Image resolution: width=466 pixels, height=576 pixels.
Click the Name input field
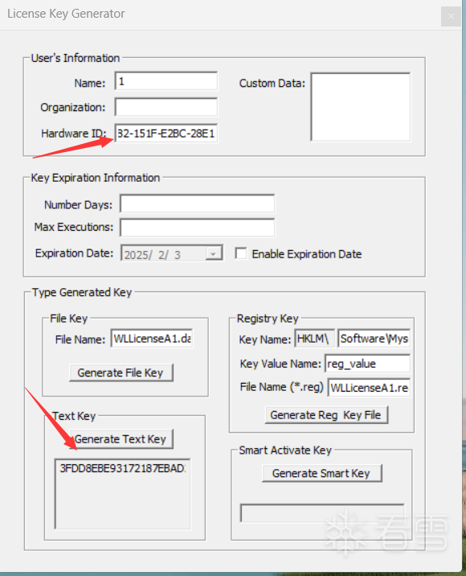pos(166,81)
